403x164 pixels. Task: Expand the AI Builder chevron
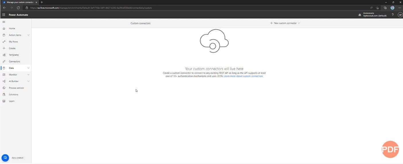coord(28,81)
